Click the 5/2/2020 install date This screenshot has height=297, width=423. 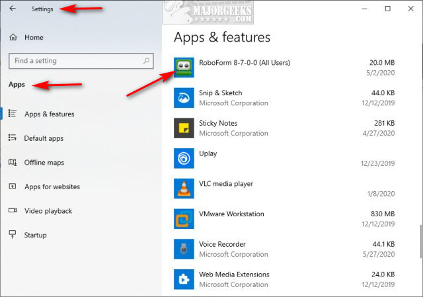pos(381,73)
